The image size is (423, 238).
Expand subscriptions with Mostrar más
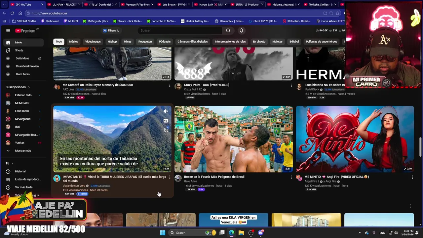pos(23,151)
